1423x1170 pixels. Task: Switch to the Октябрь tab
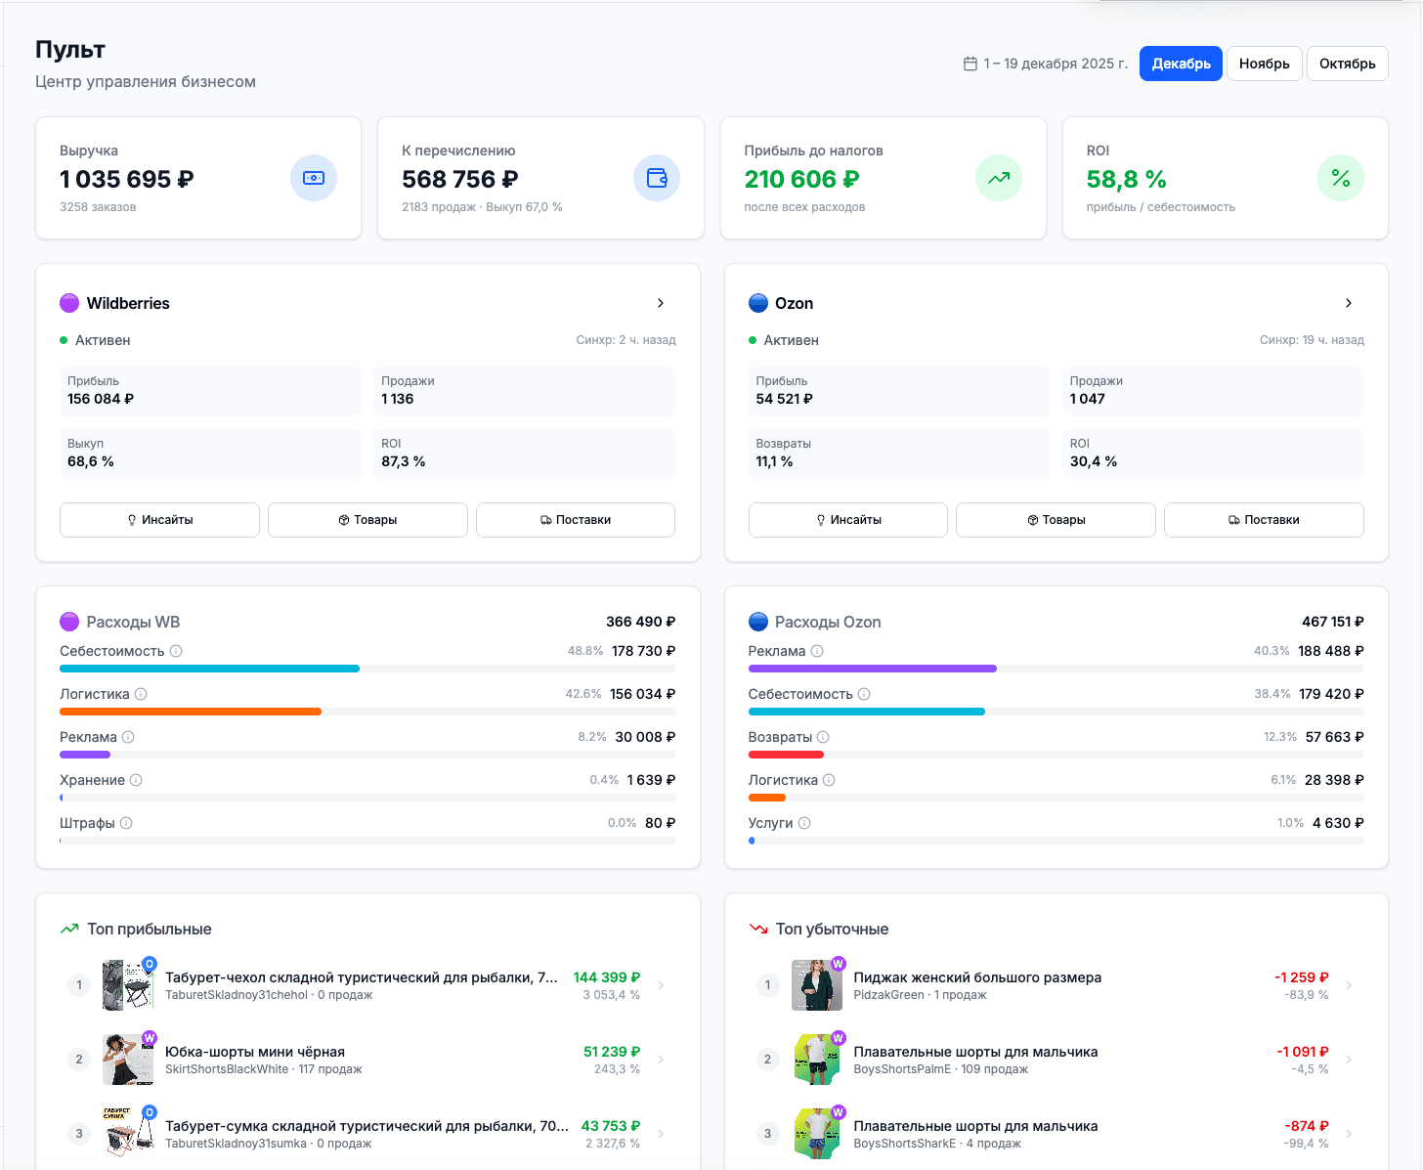(x=1347, y=63)
